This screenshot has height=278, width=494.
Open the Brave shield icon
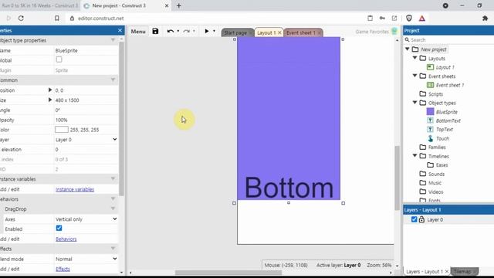coord(409,19)
